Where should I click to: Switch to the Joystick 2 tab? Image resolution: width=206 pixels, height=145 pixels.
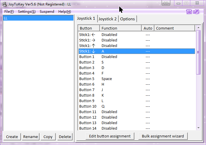coord(108,19)
